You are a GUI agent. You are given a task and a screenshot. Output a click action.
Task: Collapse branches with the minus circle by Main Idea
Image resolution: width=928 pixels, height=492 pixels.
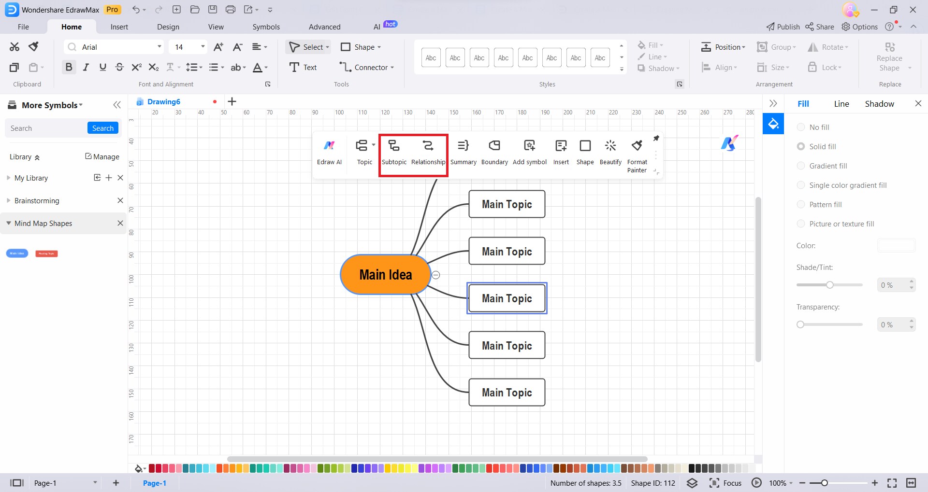pos(436,275)
